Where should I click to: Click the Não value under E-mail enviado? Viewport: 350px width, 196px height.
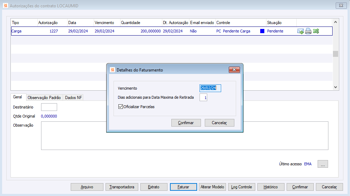[193, 31]
